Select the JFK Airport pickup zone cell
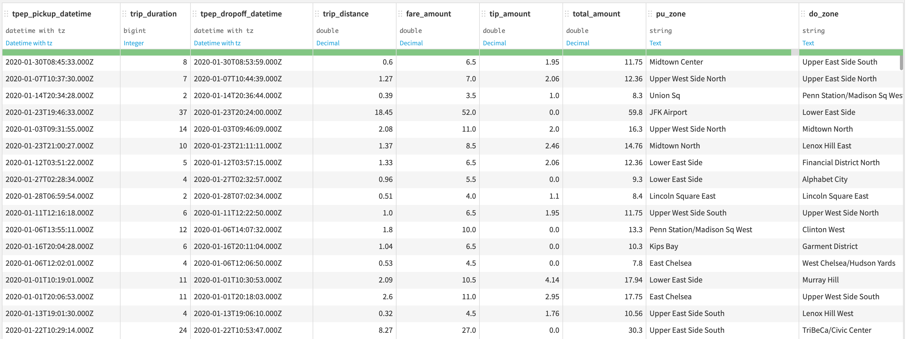Image resolution: width=908 pixels, height=339 pixels. [668, 112]
